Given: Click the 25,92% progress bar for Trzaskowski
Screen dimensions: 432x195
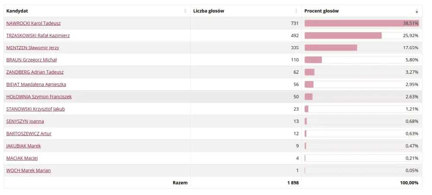Looking at the screenshot, I should click(x=362, y=35).
